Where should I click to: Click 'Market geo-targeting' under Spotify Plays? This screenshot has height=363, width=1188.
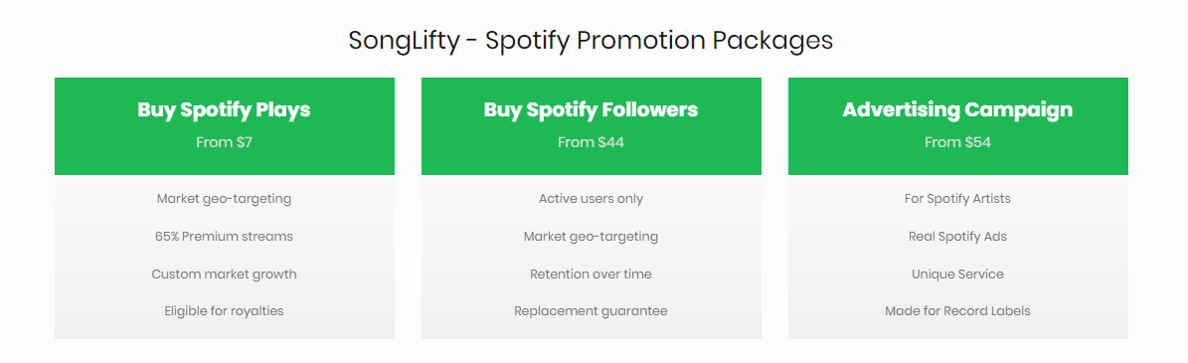coord(225,199)
